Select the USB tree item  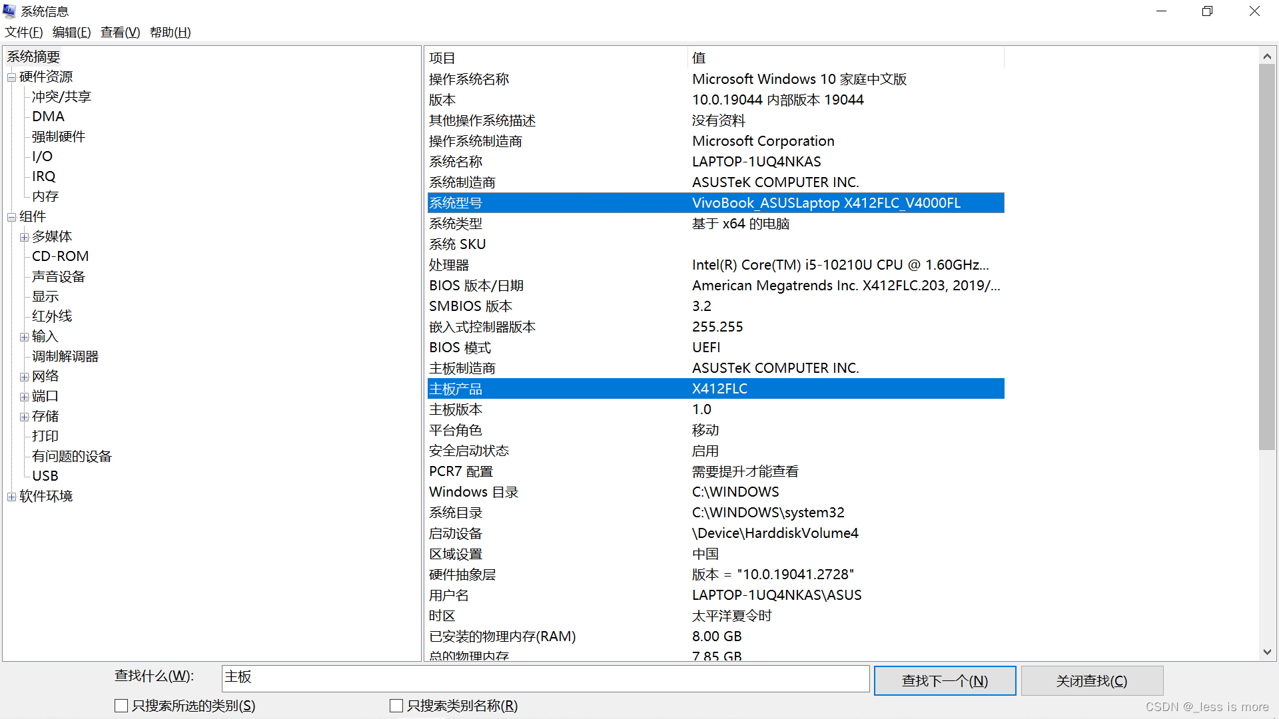(45, 476)
